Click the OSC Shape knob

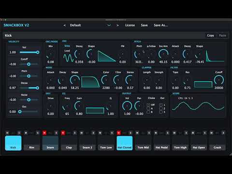tap(91, 54)
